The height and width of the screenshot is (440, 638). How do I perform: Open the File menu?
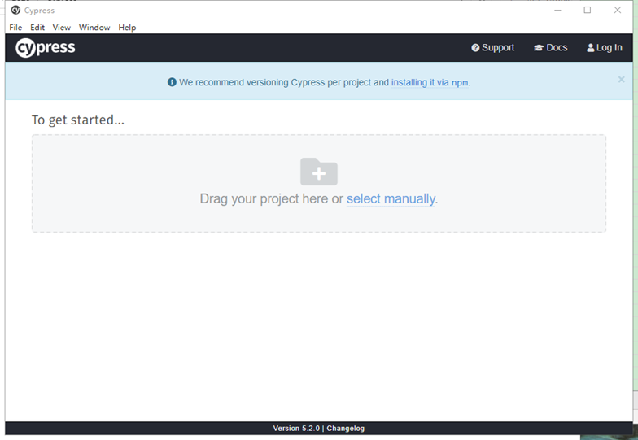point(15,28)
